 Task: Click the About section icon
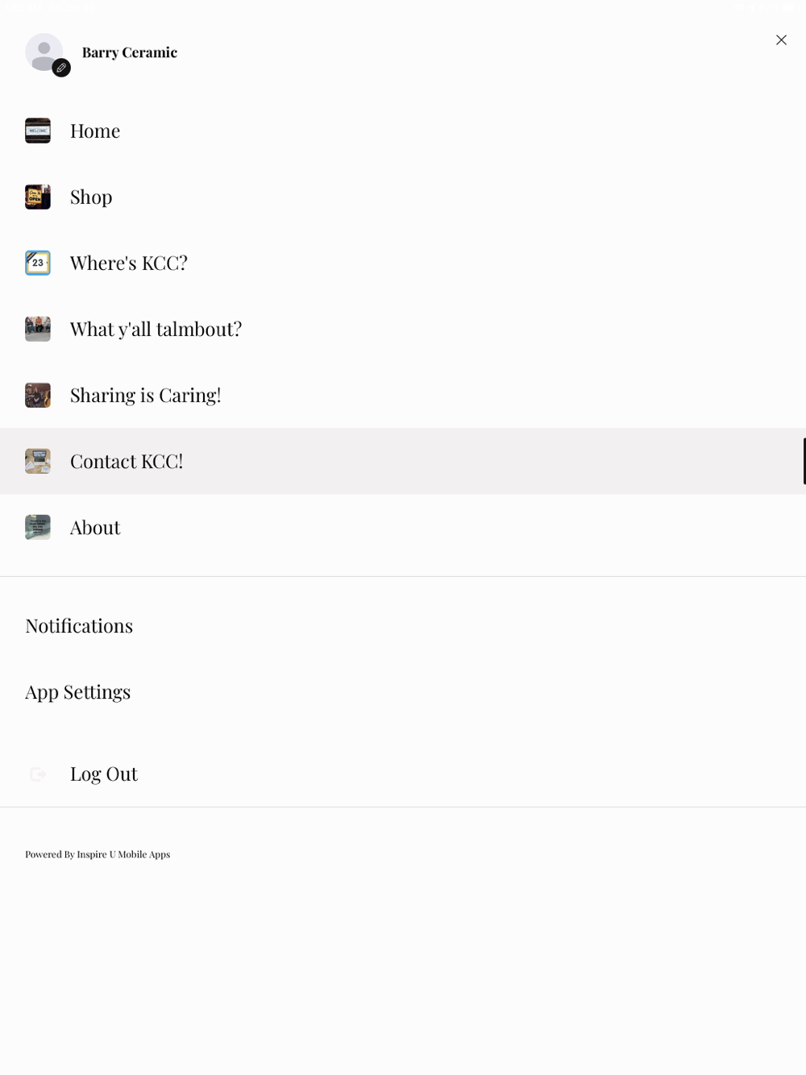(x=38, y=527)
